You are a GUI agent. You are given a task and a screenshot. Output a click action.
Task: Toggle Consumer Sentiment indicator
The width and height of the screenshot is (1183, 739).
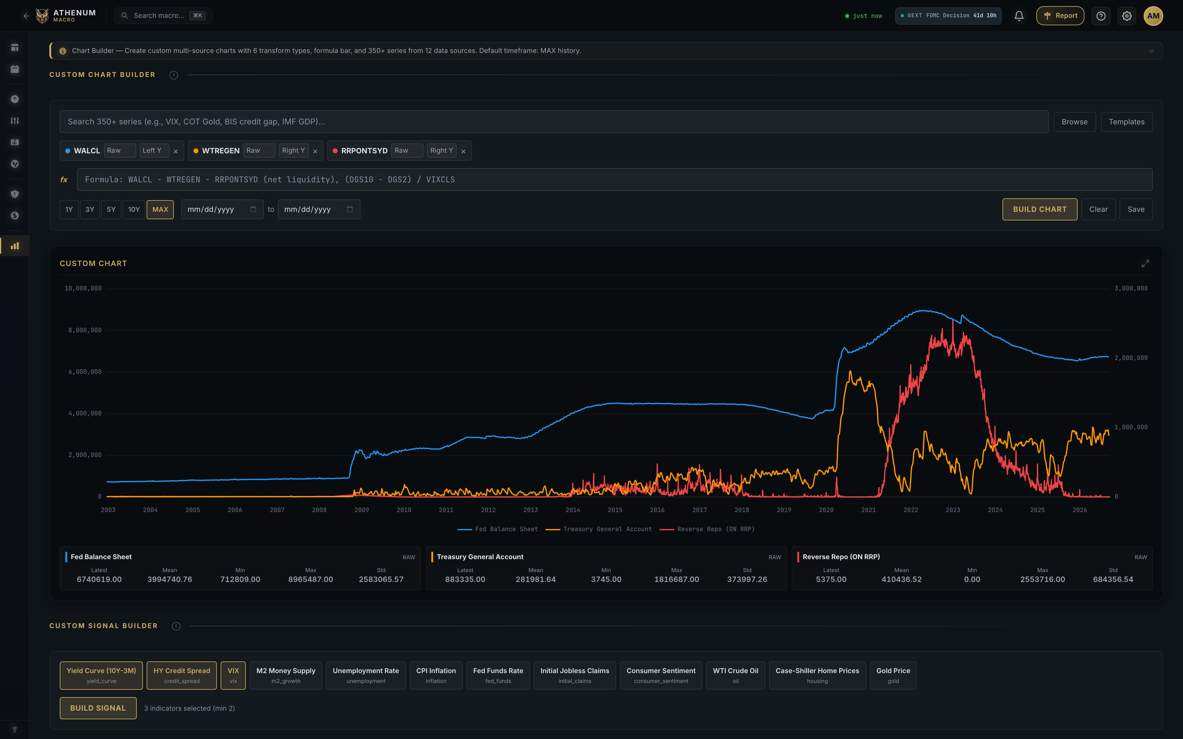tap(661, 676)
